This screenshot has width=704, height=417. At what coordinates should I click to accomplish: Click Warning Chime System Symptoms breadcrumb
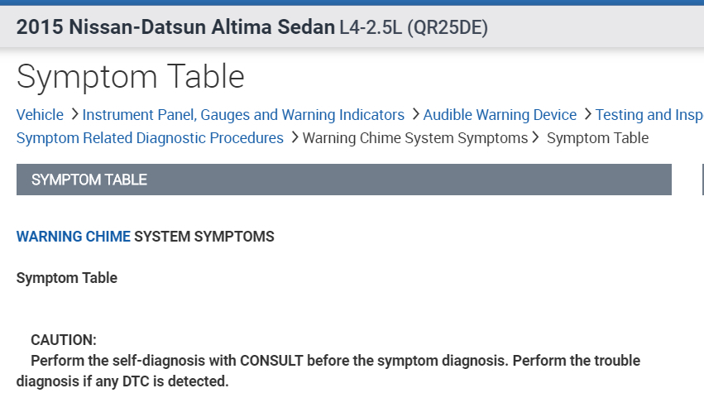(414, 138)
